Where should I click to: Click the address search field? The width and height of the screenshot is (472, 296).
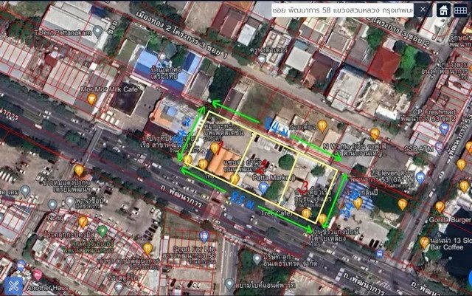(x=342, y=10)
